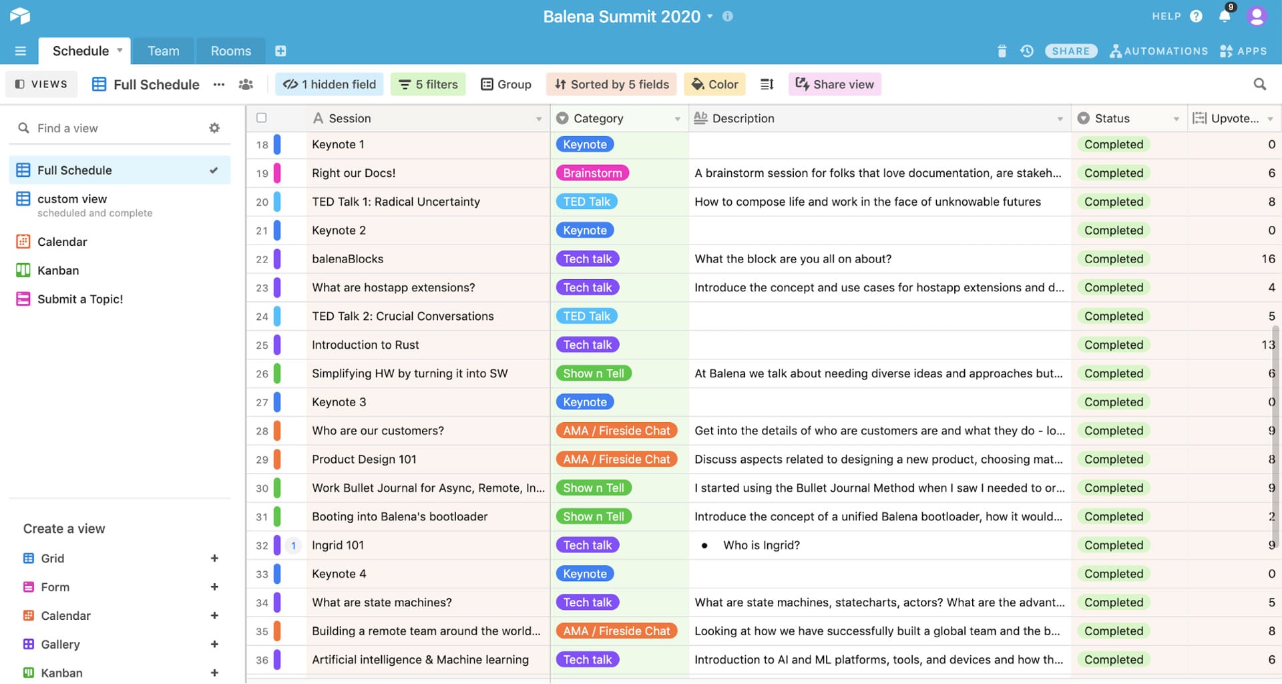Show the 1 hidden field
Screen dimensions: 1282x684
[329, 84]
